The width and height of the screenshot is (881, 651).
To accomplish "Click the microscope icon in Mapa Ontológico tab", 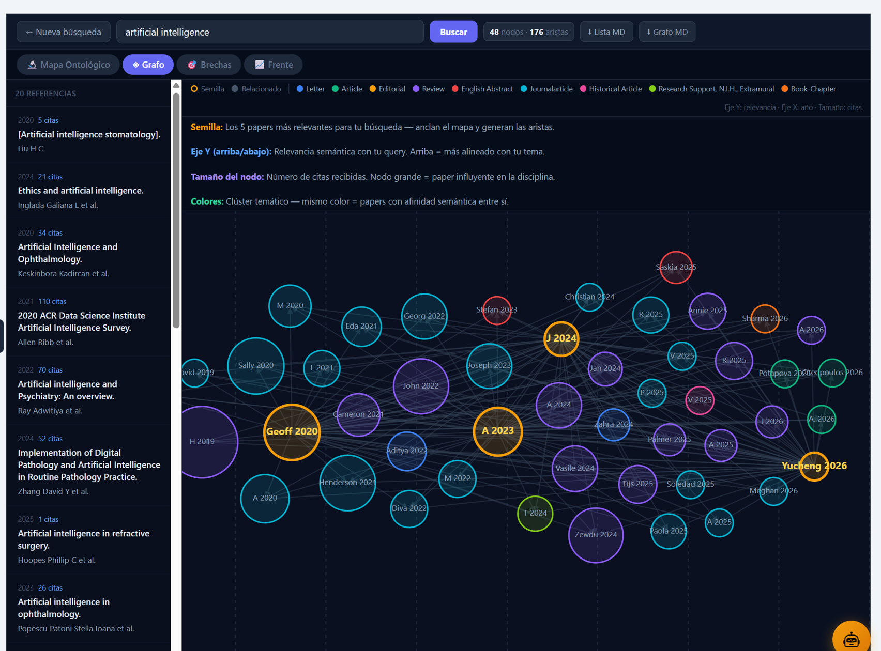I will tap(32, 65).
